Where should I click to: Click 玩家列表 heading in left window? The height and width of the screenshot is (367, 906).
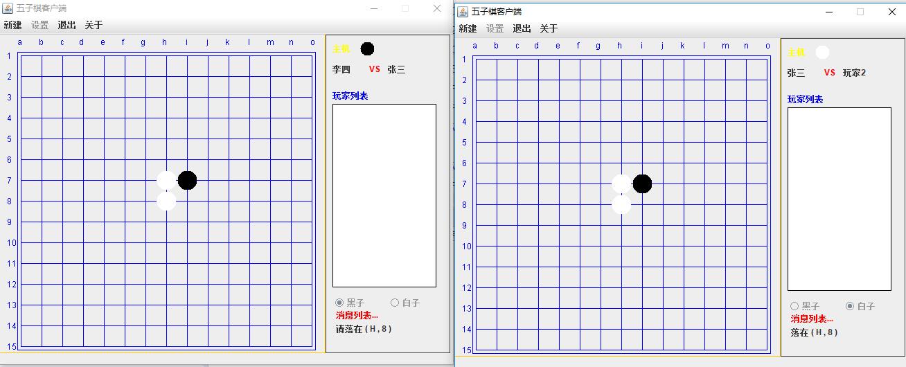click(x=350, y=96)
